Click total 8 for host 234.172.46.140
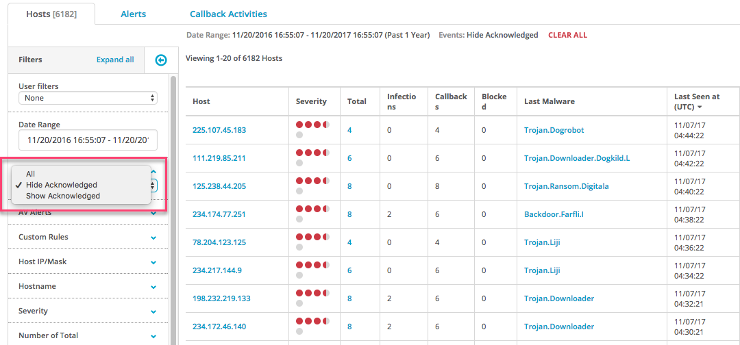 point(349,326)
